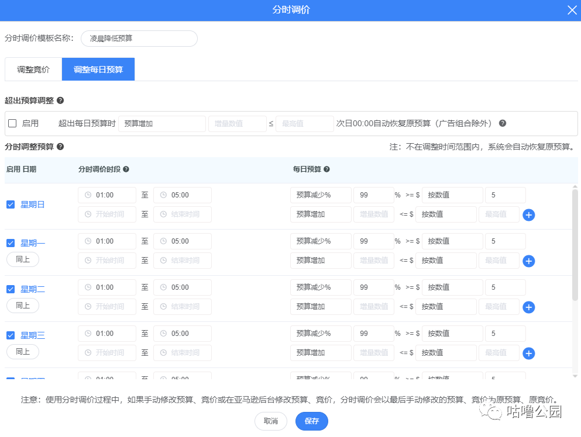
Task: Enable the 超出预算调整 启用 checkbox
Action: (12, 123)
